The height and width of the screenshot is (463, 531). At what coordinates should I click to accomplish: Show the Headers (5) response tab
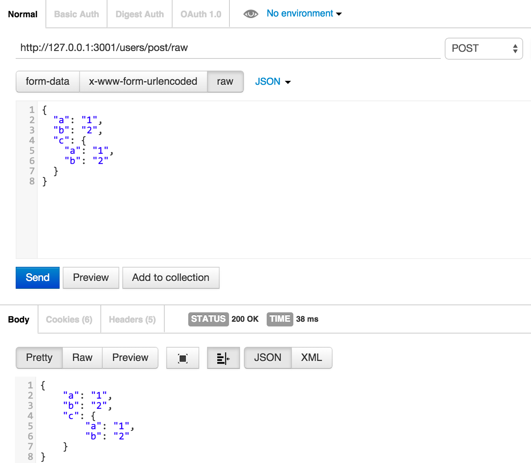(x=133, y=319)
